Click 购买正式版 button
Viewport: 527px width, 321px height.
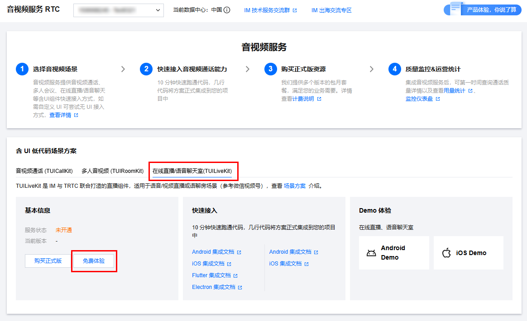pos(48,261)
